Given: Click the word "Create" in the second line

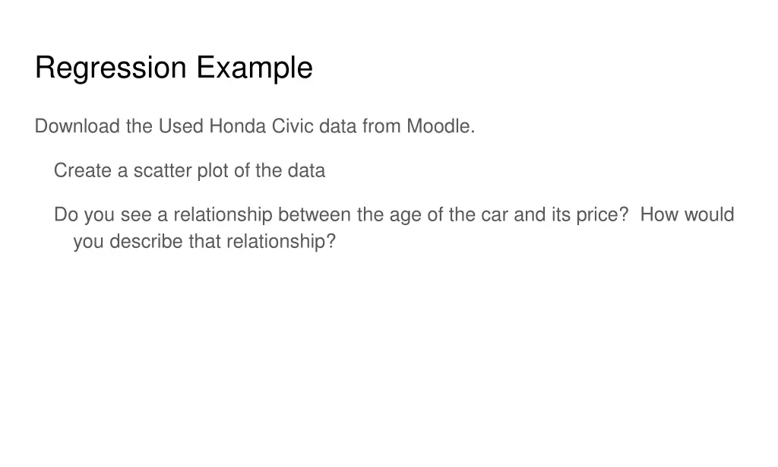Looking at the screenshot, I should [82, 171].
